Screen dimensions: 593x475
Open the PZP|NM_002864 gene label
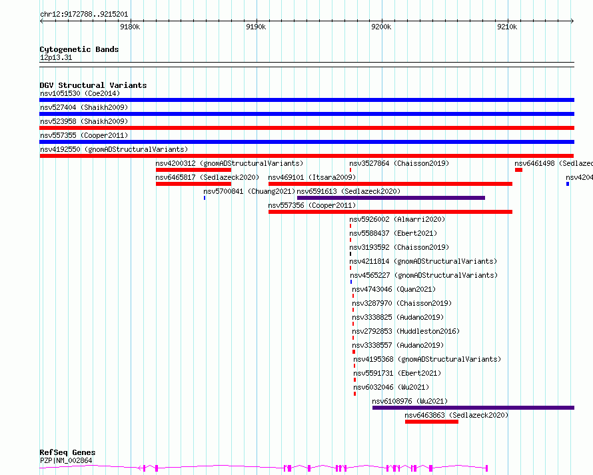tap(66, 460)
